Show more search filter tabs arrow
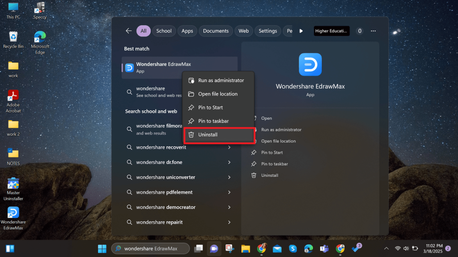Screen dimensions: 458x257 301,31
